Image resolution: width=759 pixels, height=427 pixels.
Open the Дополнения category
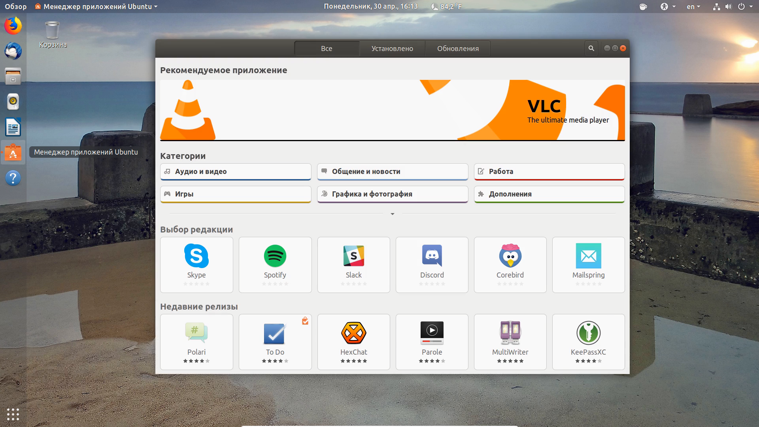549,194
